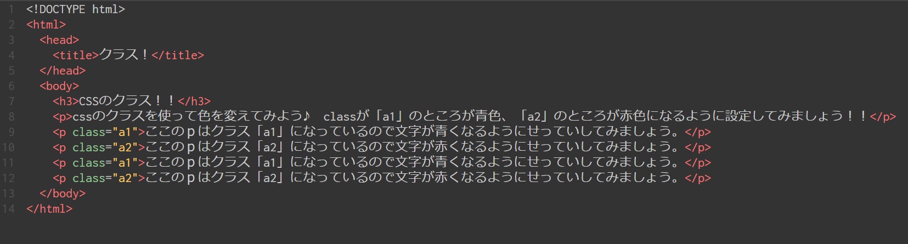Click the opening head tag
This screenshot has height=244, width=908.
click(59, 40)
